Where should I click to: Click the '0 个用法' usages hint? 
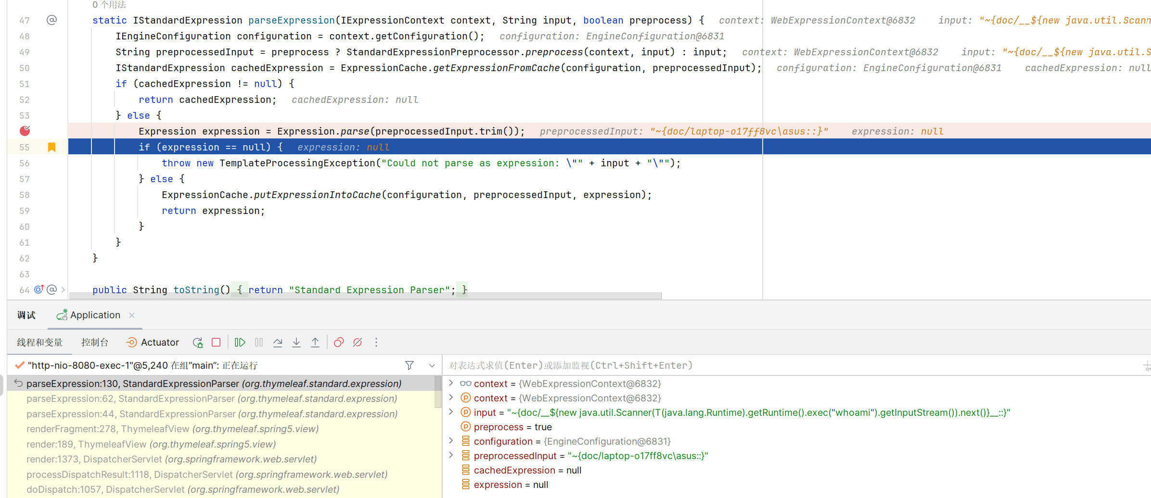[109, 5]
